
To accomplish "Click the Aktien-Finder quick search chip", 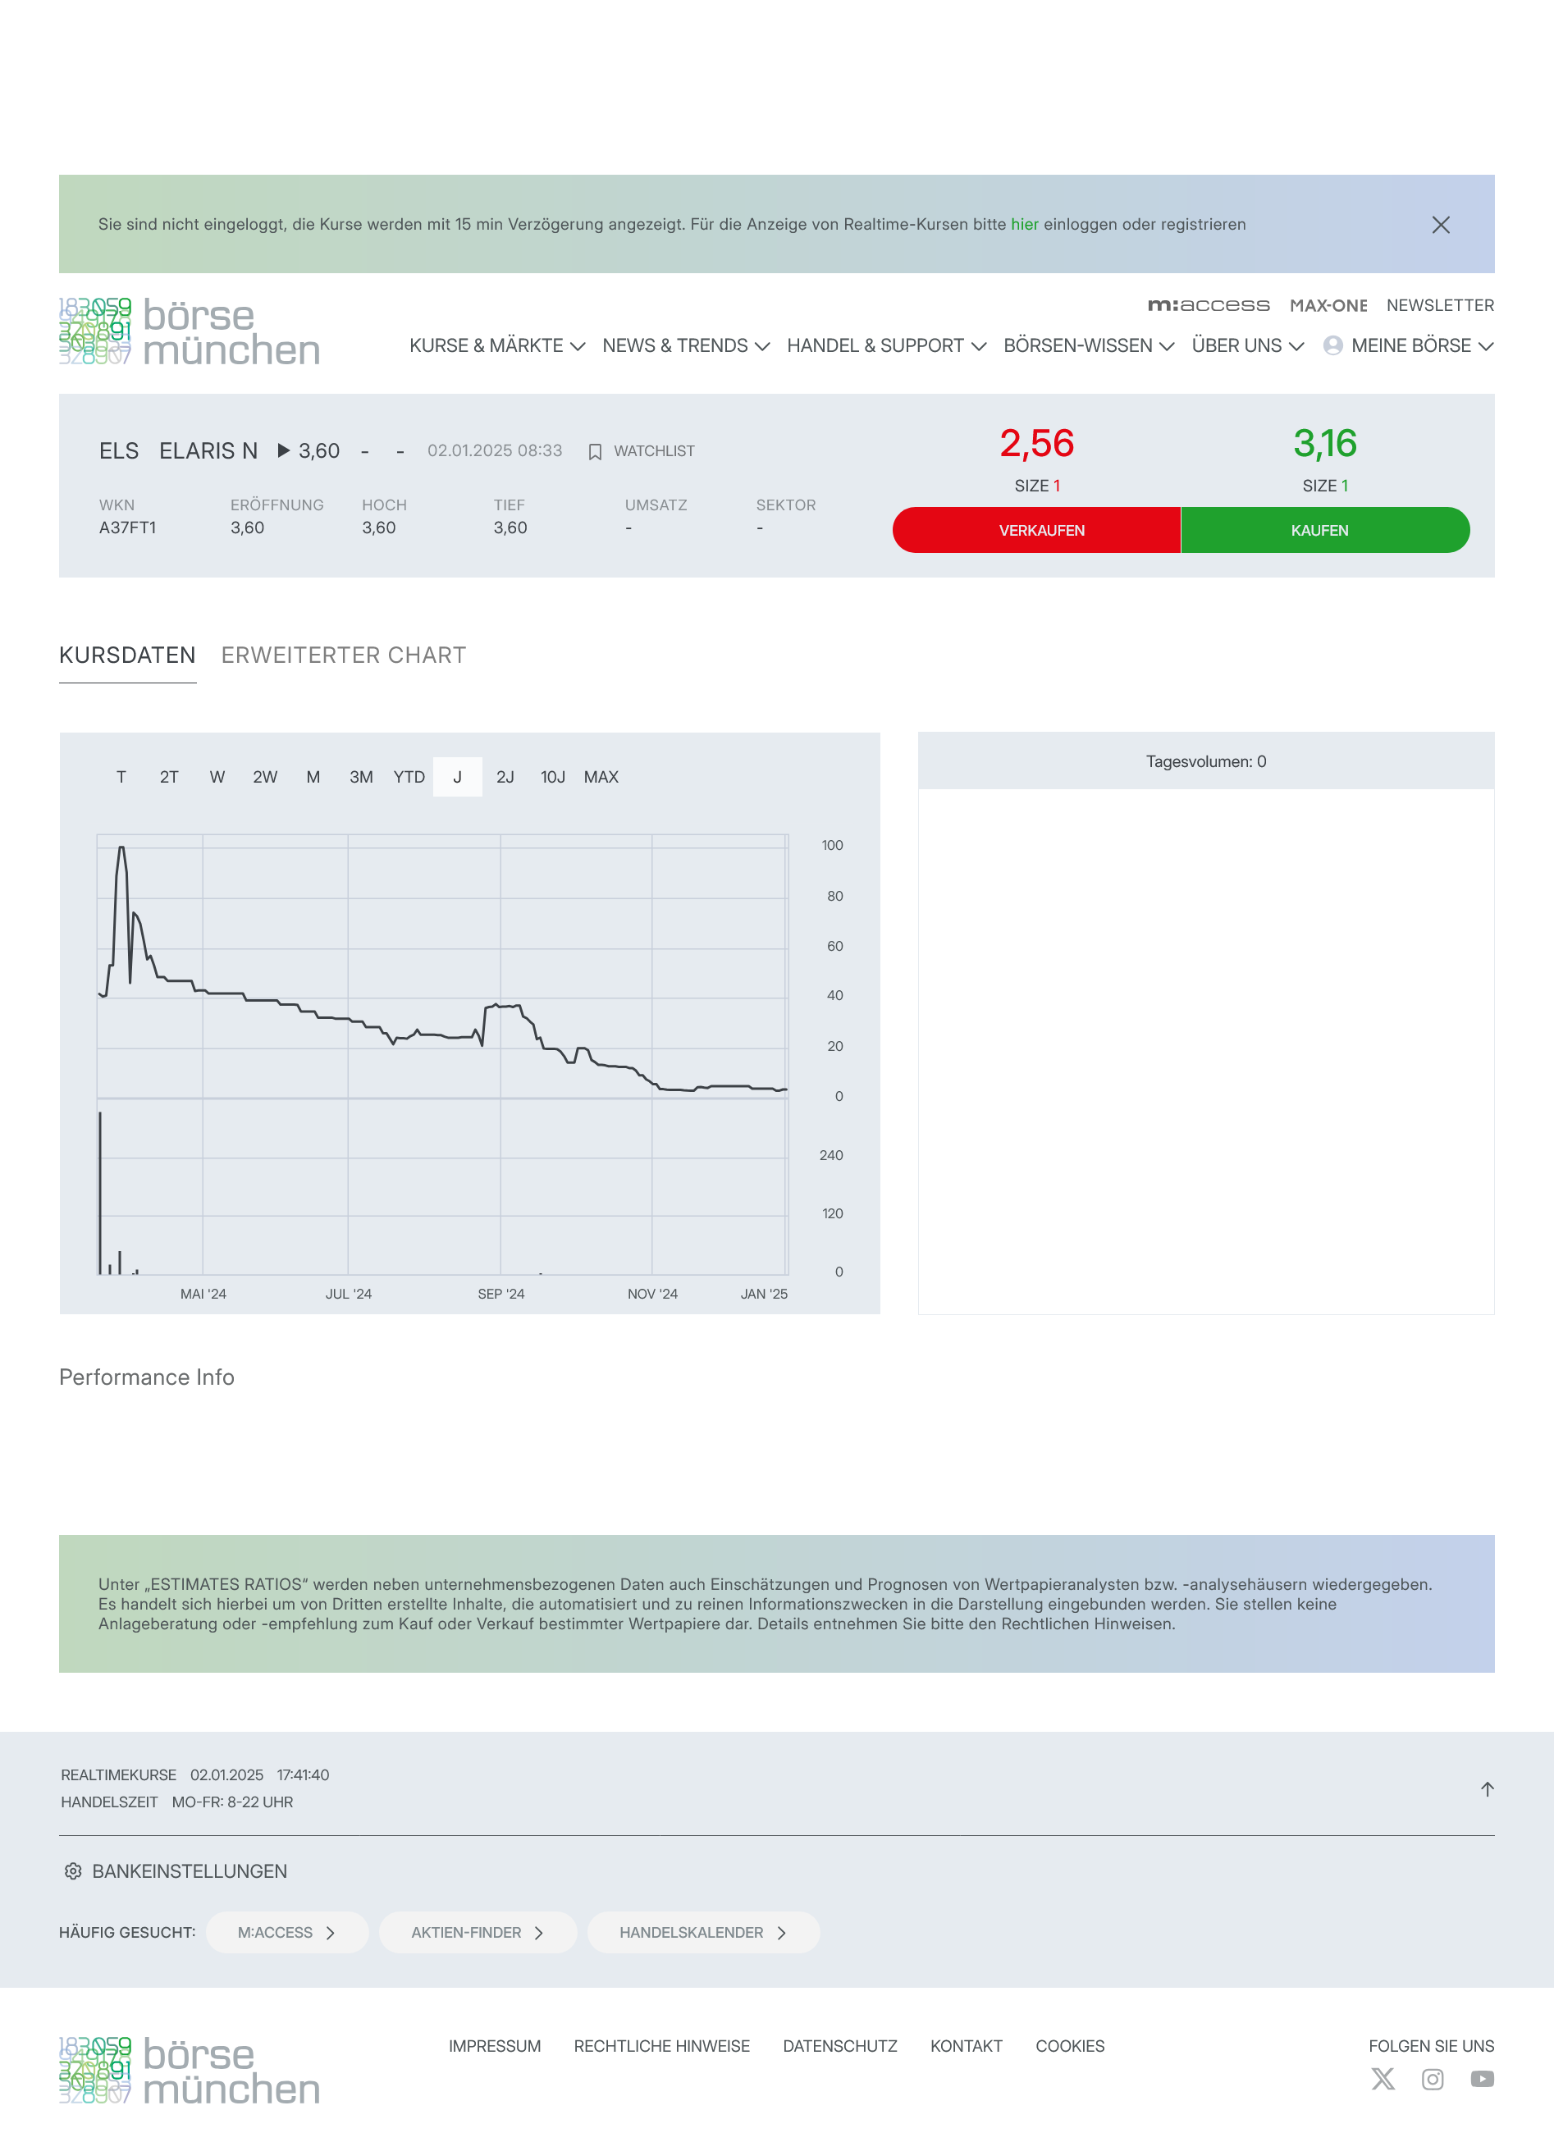I will 477,1932.
